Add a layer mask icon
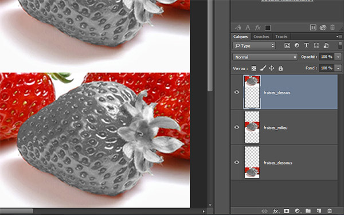 (x=286, y=211)
